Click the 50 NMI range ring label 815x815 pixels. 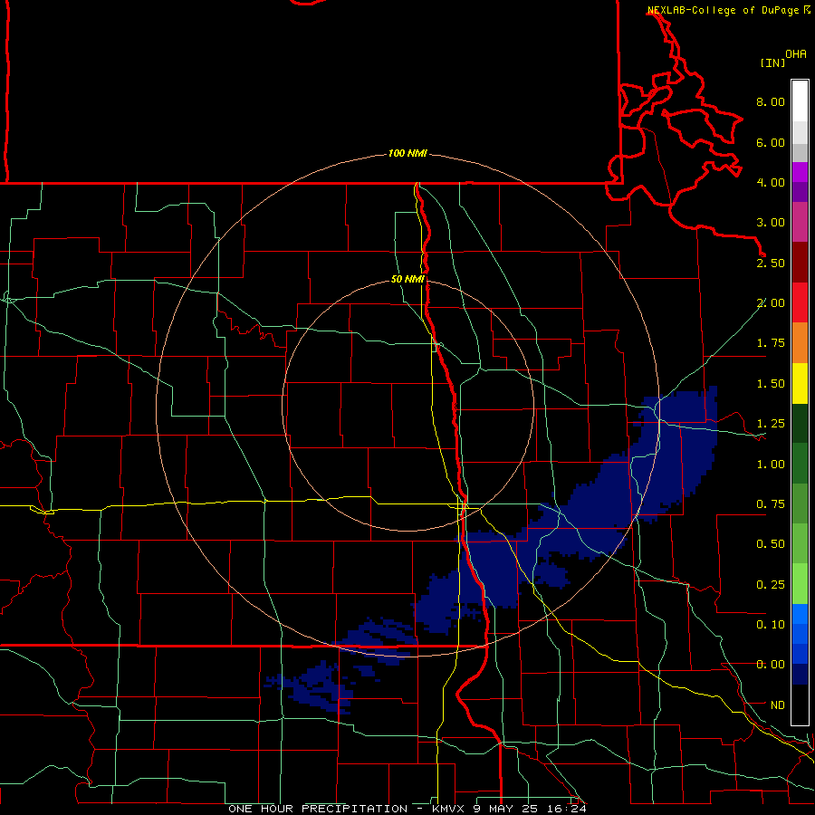click(x=408, y=279)
